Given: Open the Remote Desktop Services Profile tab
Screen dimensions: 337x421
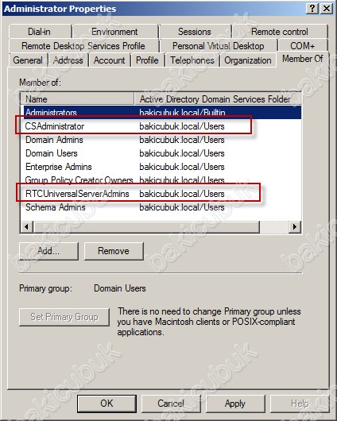Looking at the screenshot, I should (x=83, y=46).
